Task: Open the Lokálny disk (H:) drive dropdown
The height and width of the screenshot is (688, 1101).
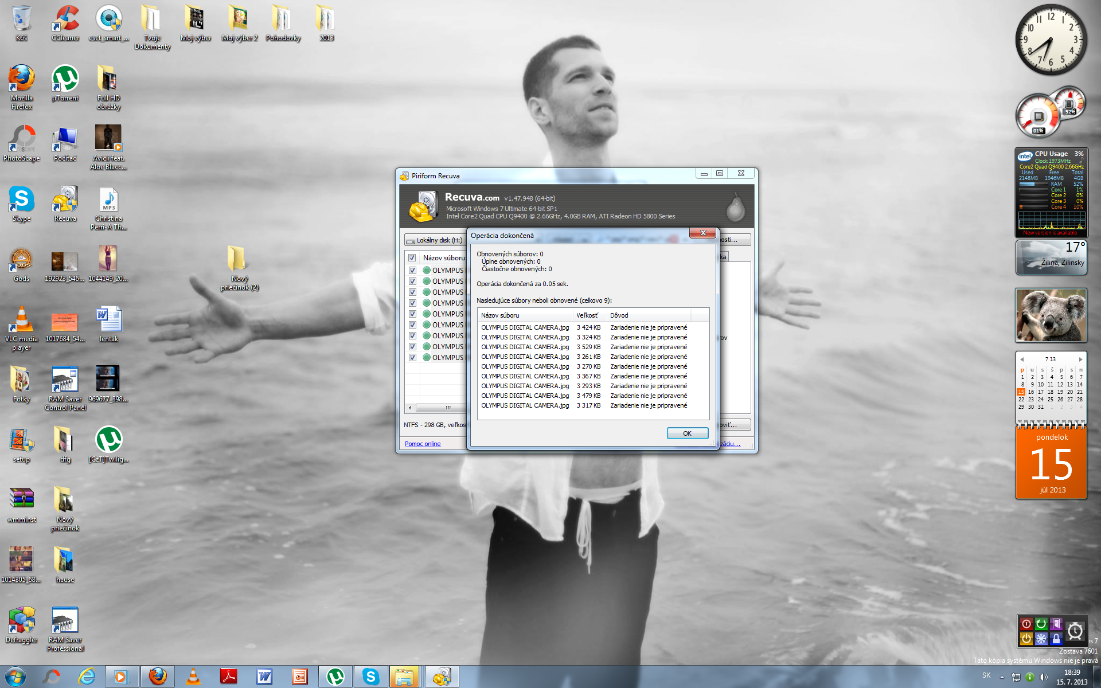Action: [434, 240]
